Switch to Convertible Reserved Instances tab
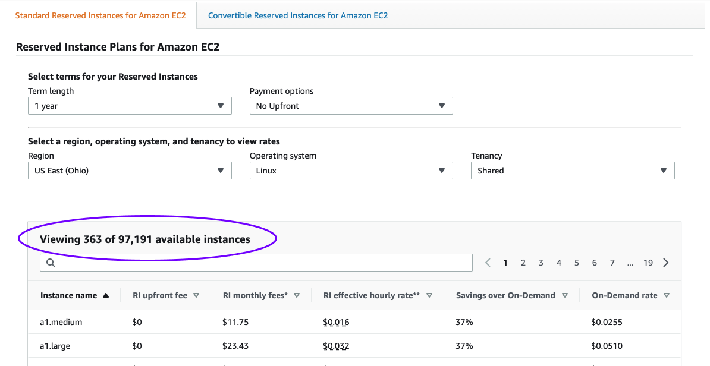The image size is (710, 366). coord(297,15)
